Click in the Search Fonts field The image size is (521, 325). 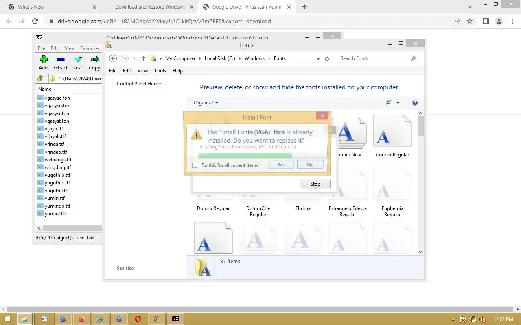[378, 58]
